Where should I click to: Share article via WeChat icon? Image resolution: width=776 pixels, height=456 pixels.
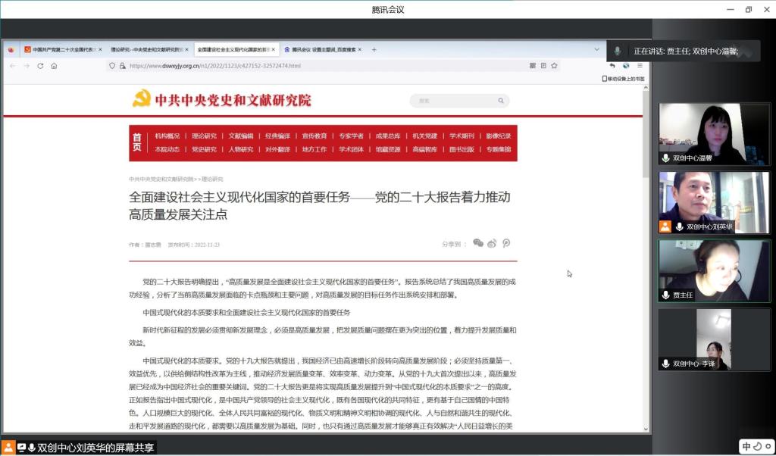(x=478, y=243)
